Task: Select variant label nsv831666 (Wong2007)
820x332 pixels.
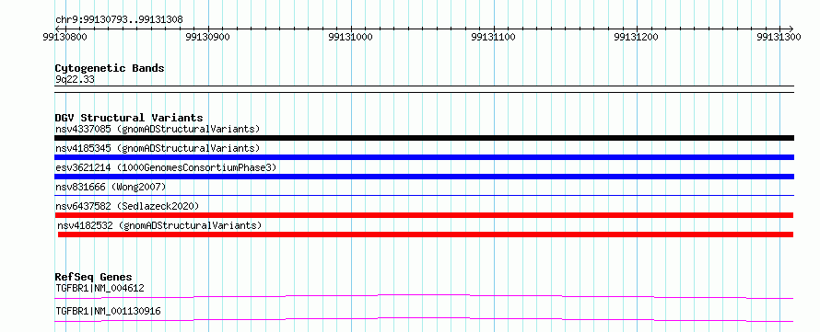Action: click(111, 187)
